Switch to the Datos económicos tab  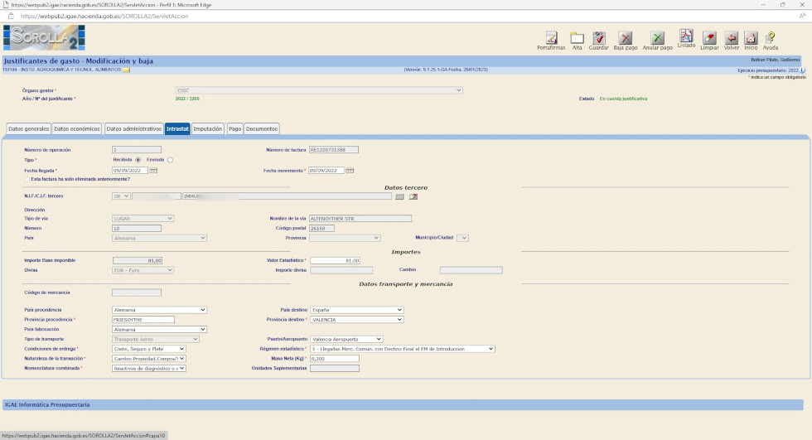point(77,128)
